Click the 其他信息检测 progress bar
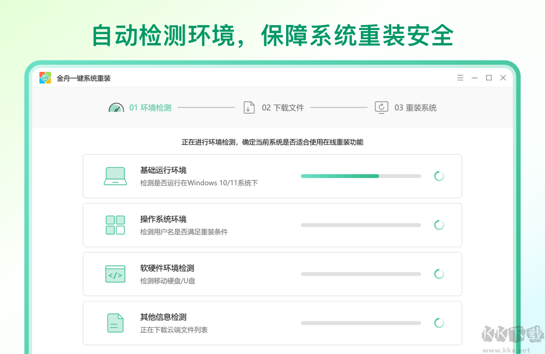This screenshot has width=545, height=354. coord(361,323)
